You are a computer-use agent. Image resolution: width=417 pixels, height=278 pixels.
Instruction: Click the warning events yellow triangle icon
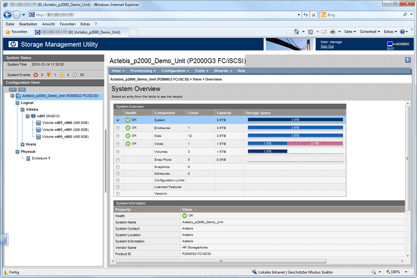(x=62, y=75)
